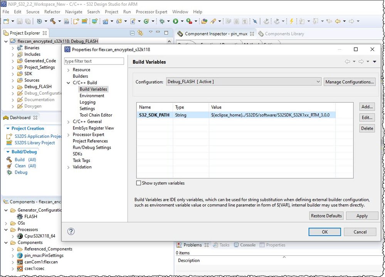
Task: Click the New wizard toolbar icon
Action: click(6, 21)
